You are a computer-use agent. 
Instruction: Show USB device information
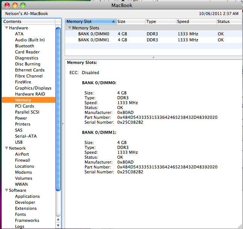tap(19, 142)
